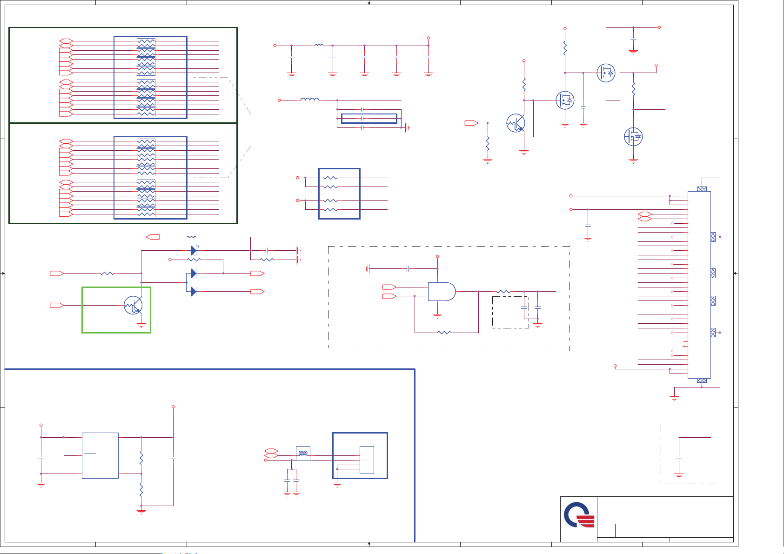Select the AND gate symbol inside the dashed box
Screen dimensions: 784x554
point(442,292)
